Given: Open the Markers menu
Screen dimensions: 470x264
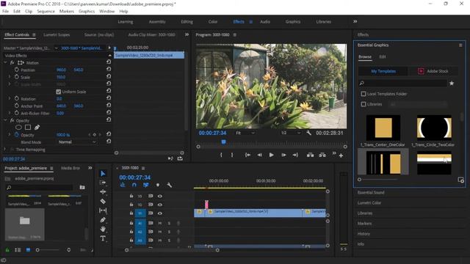Looking at the screenshot, I should 67,11.
